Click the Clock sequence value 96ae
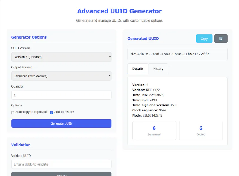 click(x=163, y=110)
